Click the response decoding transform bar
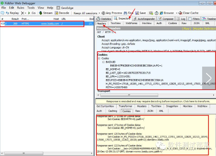 (x=155, y=101)
